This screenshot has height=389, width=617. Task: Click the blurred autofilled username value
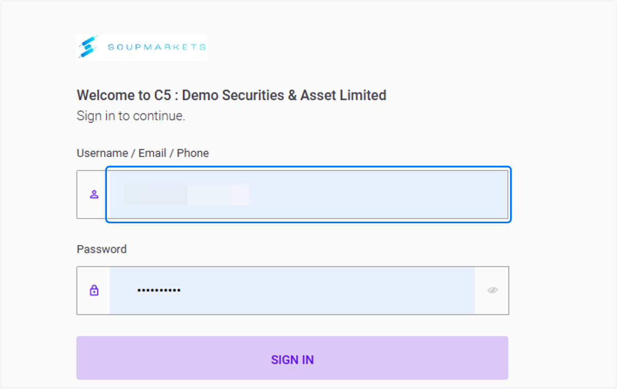pos(187,195)
